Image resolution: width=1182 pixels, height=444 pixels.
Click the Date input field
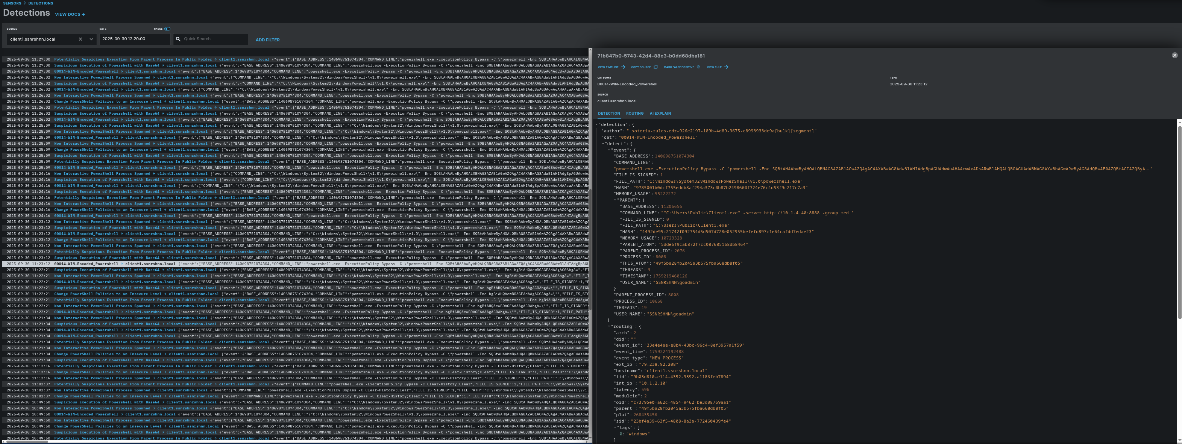134,39
